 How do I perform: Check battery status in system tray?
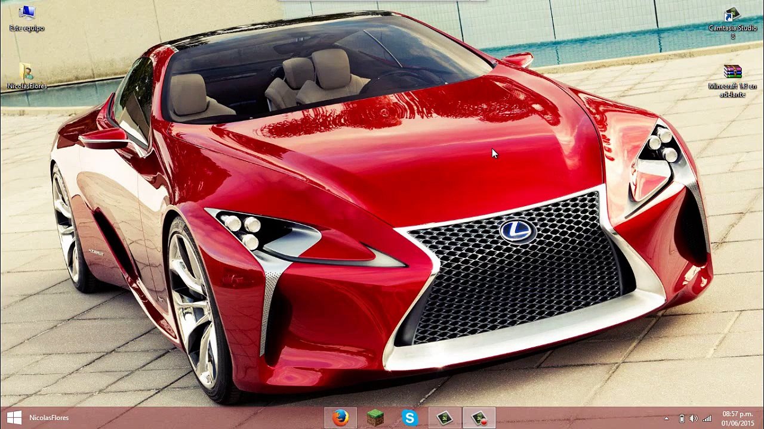point(682,418)
